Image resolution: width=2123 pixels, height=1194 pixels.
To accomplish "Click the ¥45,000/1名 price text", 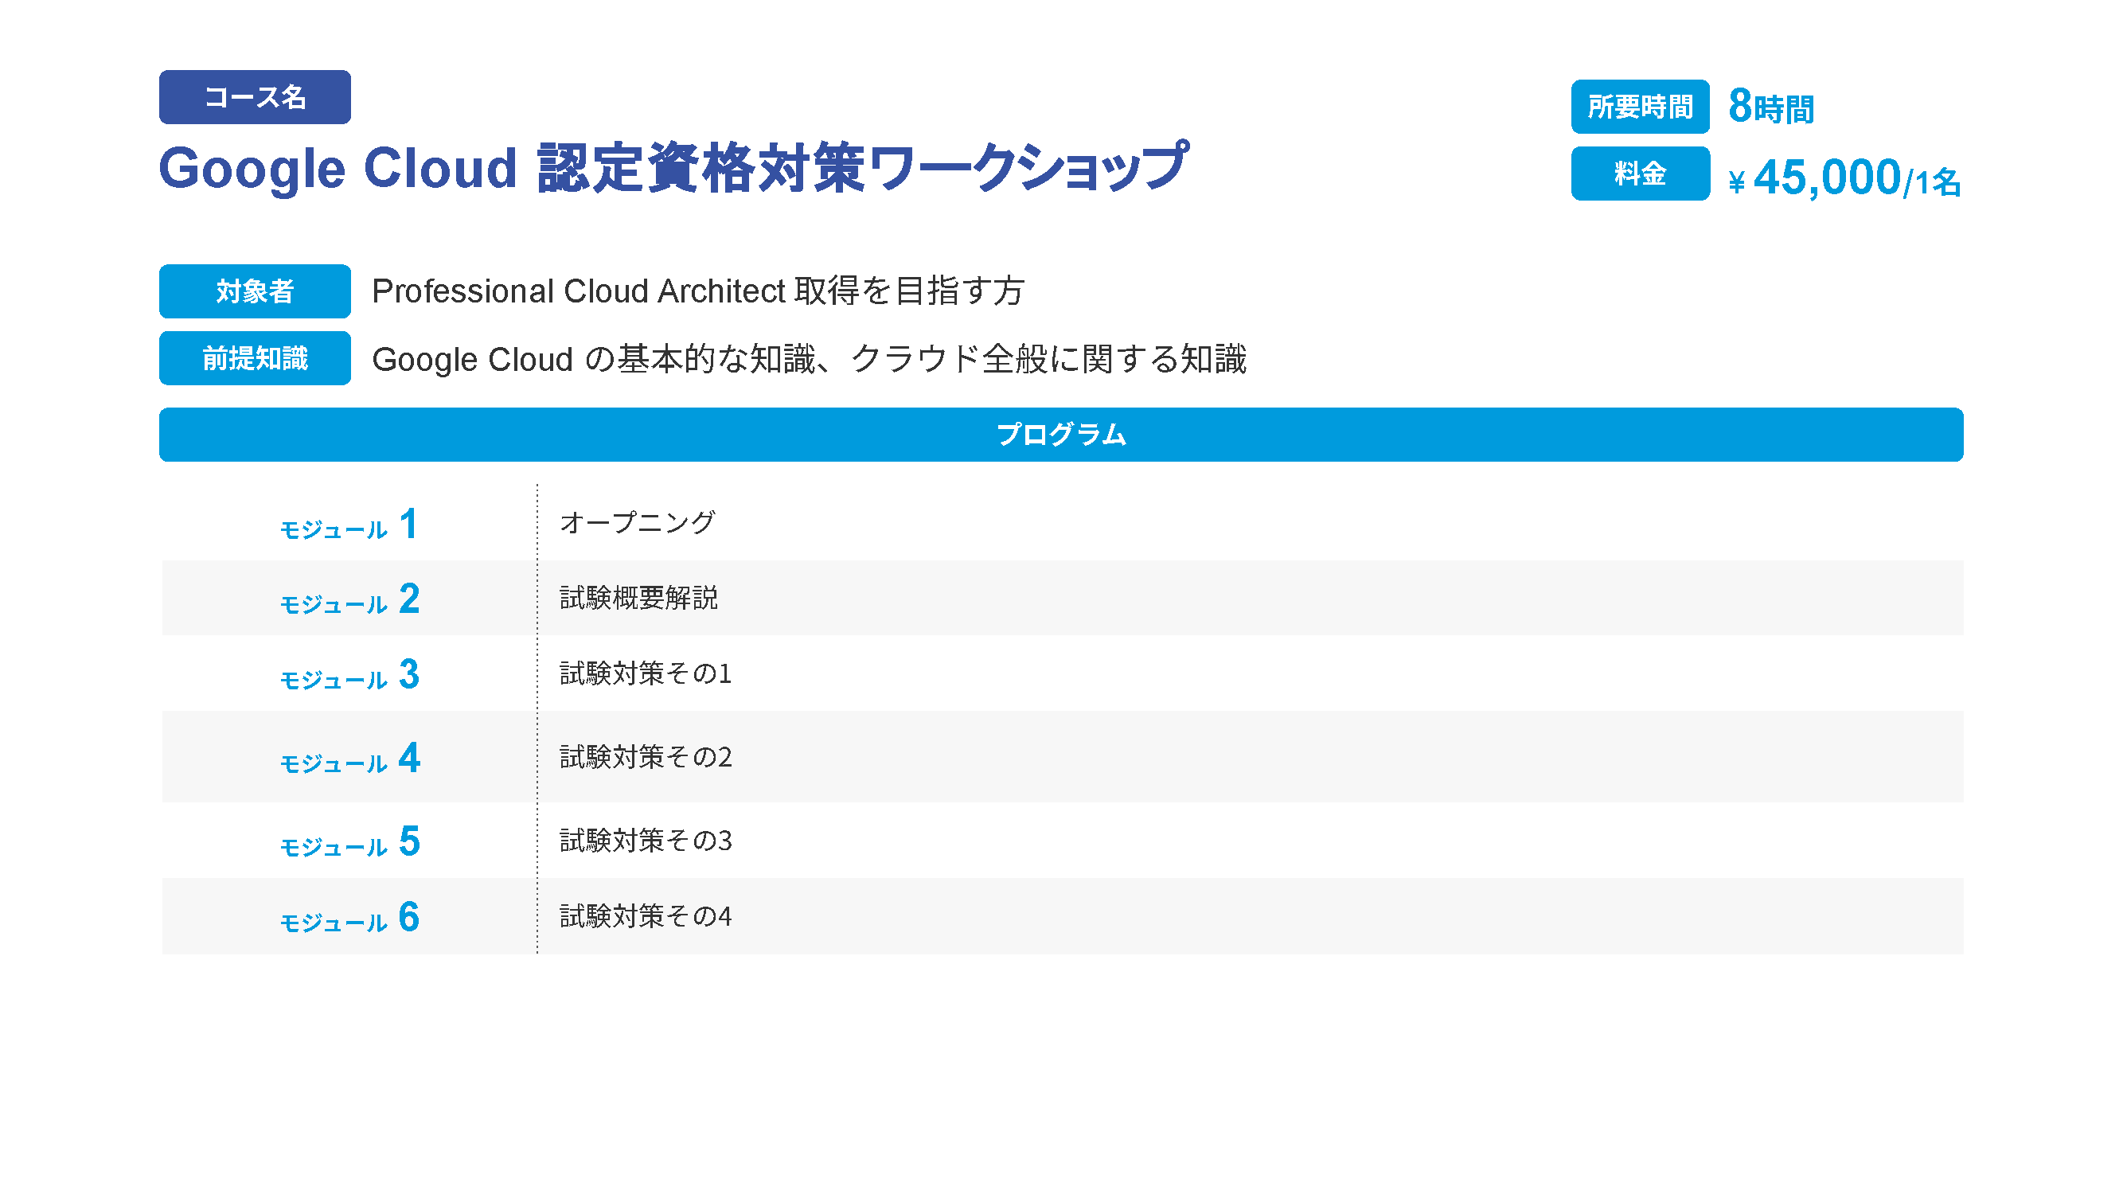I will coord(1844,178).
